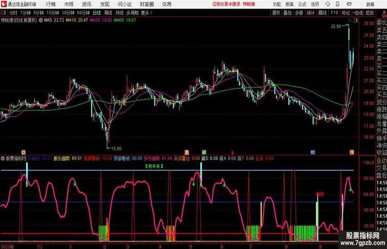
Task: Open the mail envelope icon
Action: 349,4
